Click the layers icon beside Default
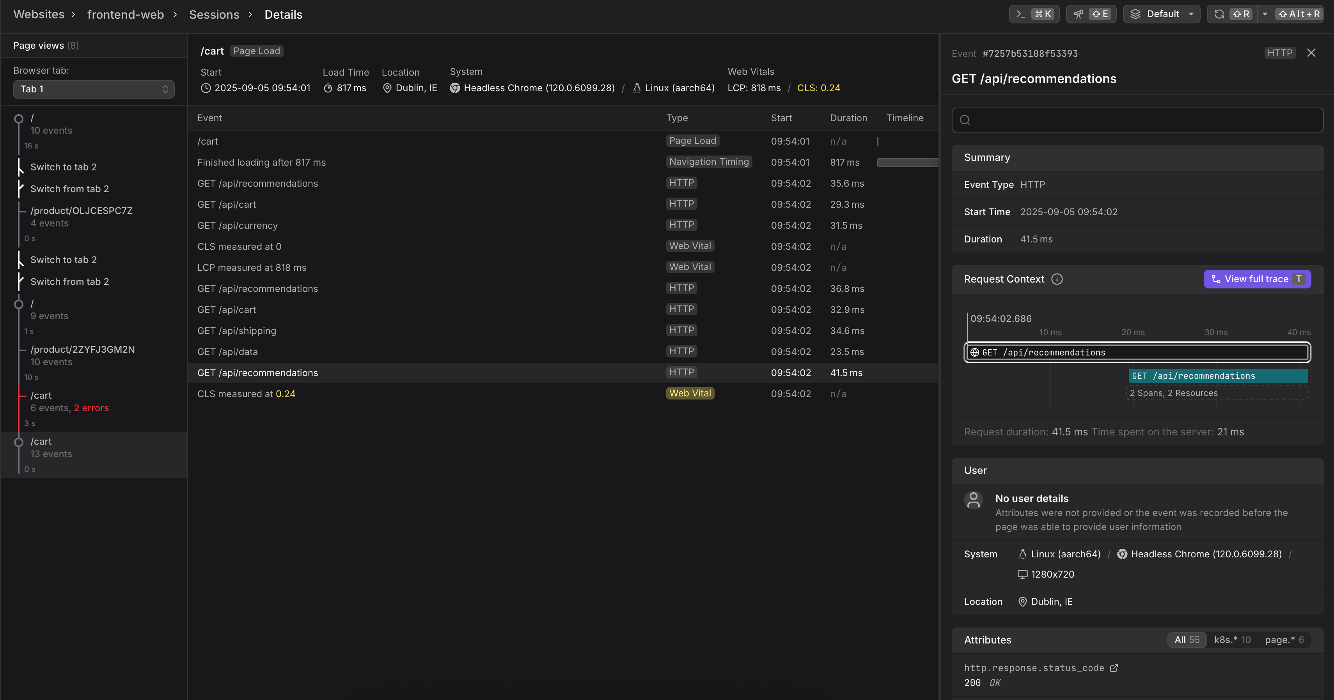 pos(1135,14)
